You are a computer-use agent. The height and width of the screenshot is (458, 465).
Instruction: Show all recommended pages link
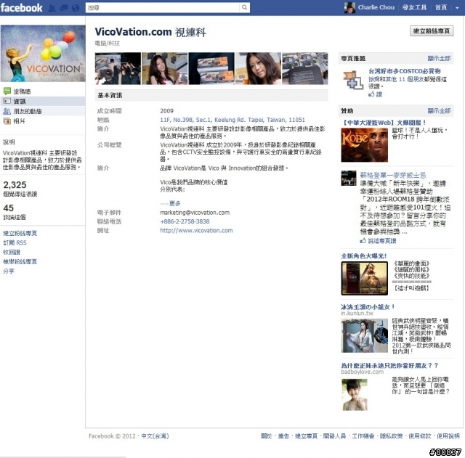coord(439,58)
